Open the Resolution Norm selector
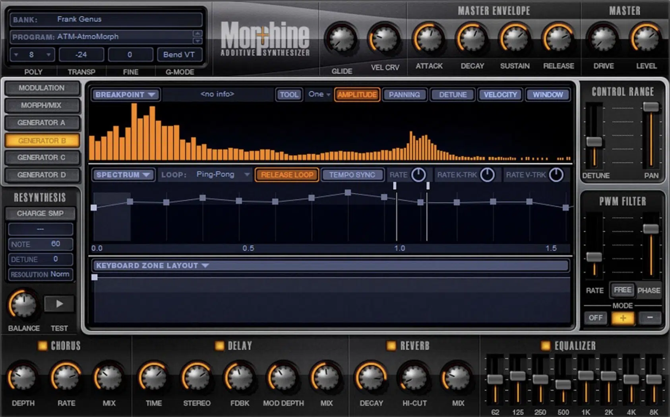Screen dimensions: 670x417 pos(40,274)
